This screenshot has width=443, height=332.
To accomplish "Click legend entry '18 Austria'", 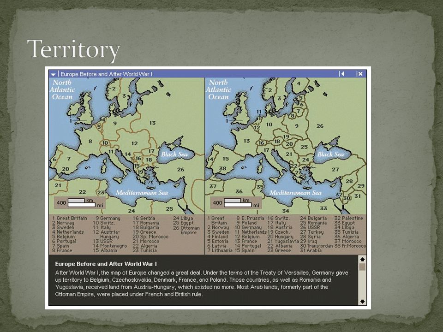I will coord(280,227).
